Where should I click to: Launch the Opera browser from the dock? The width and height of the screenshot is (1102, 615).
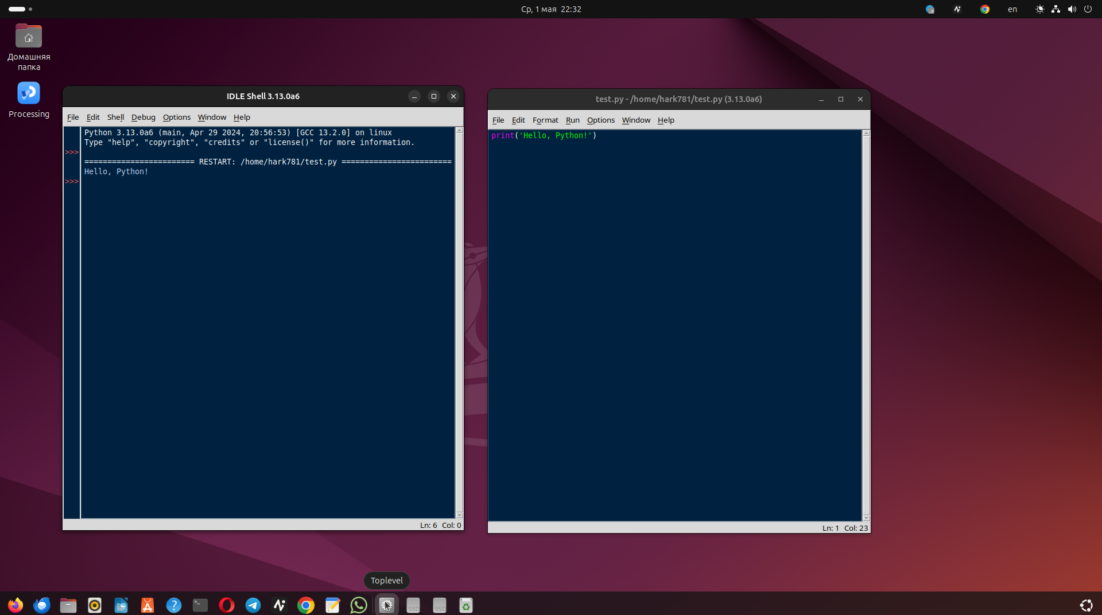tap(227, 605)
